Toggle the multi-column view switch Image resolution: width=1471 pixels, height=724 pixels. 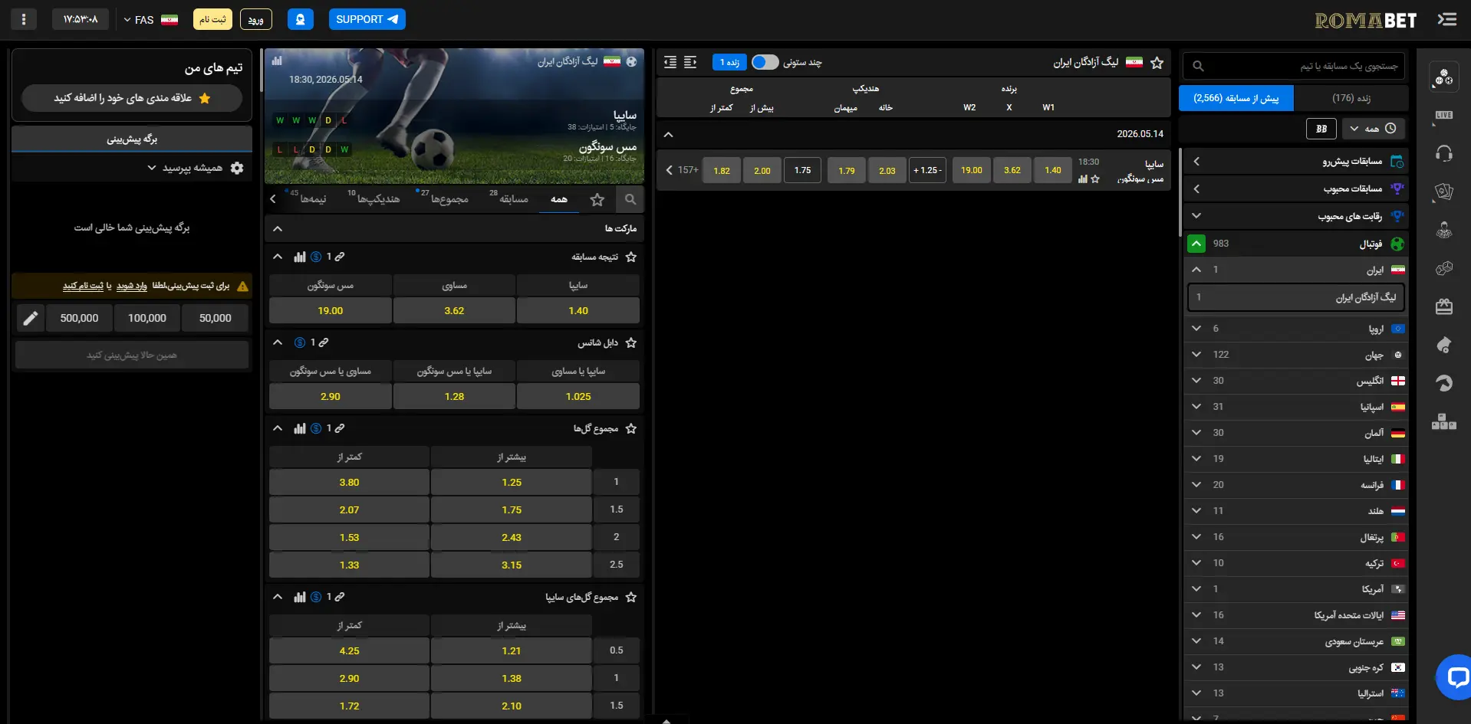765,62
